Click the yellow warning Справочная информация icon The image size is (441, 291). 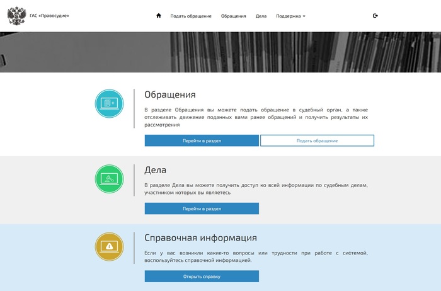point(109,247)
